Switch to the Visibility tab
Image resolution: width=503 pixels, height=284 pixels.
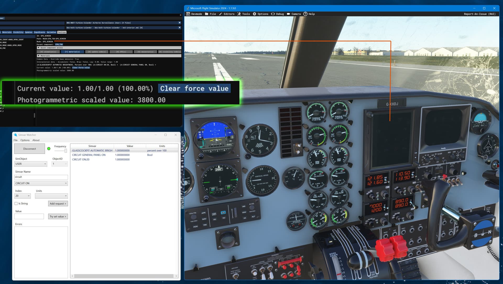click(18, 32)
